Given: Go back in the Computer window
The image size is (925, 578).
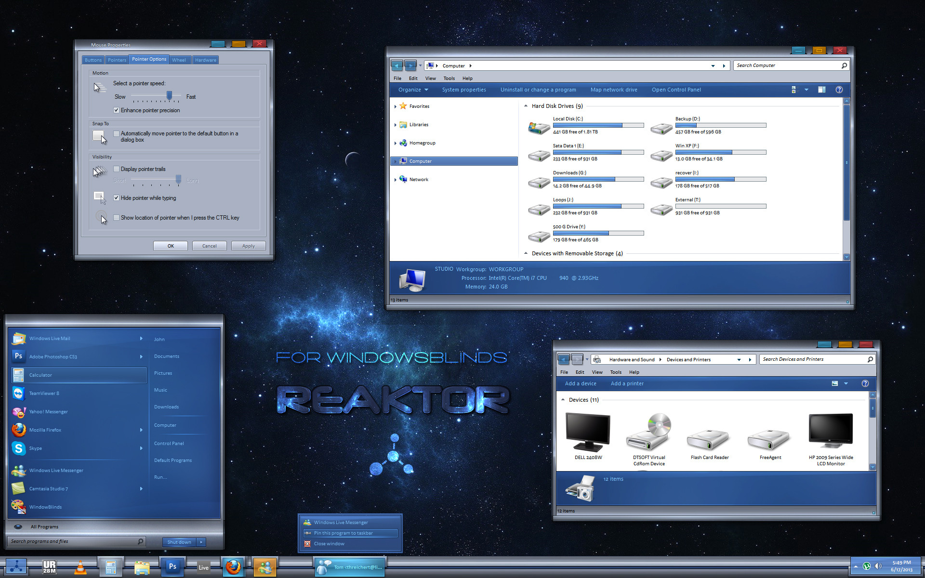Looking at the screenshot, I should click(396, 66).
